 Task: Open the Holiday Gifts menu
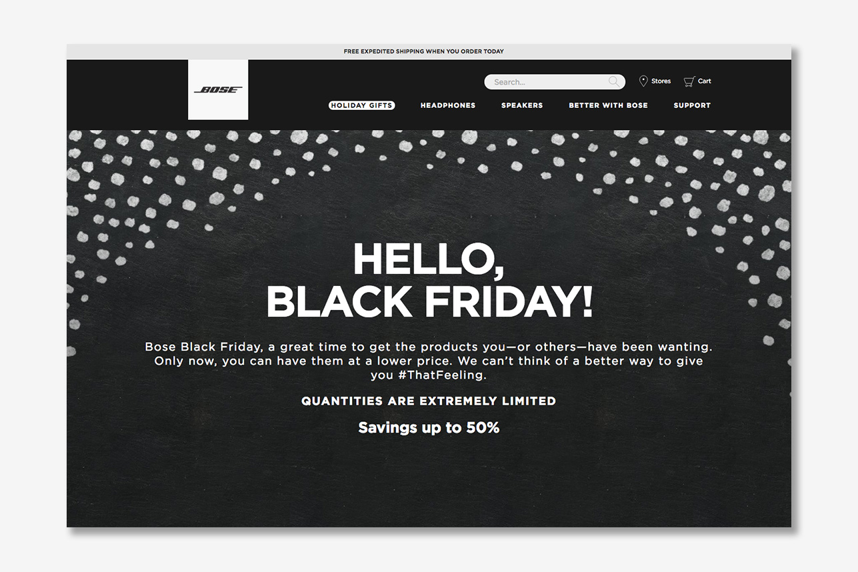(361, 105)
